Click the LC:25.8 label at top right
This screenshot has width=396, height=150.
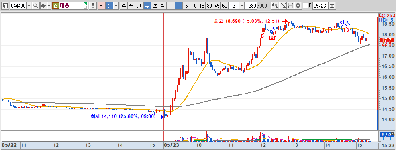click(x=387, y=16)
